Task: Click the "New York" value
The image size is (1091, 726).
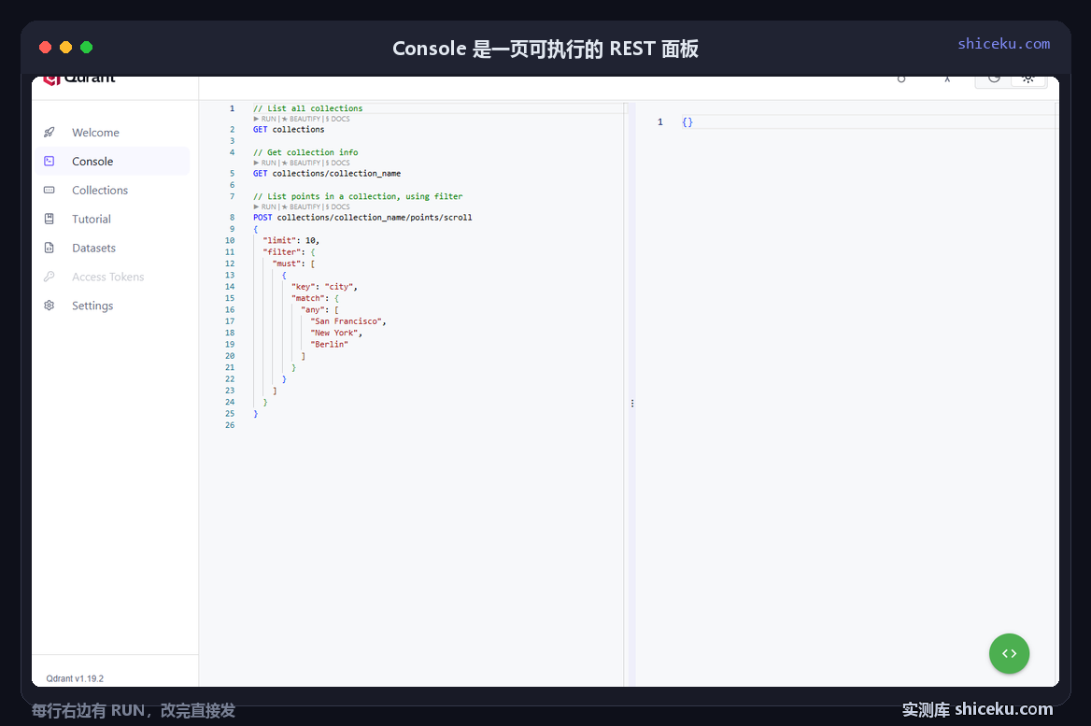Action: tap(334, 333)
